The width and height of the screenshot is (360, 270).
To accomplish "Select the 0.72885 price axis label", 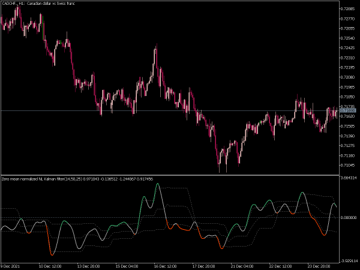I will [348, 9].
